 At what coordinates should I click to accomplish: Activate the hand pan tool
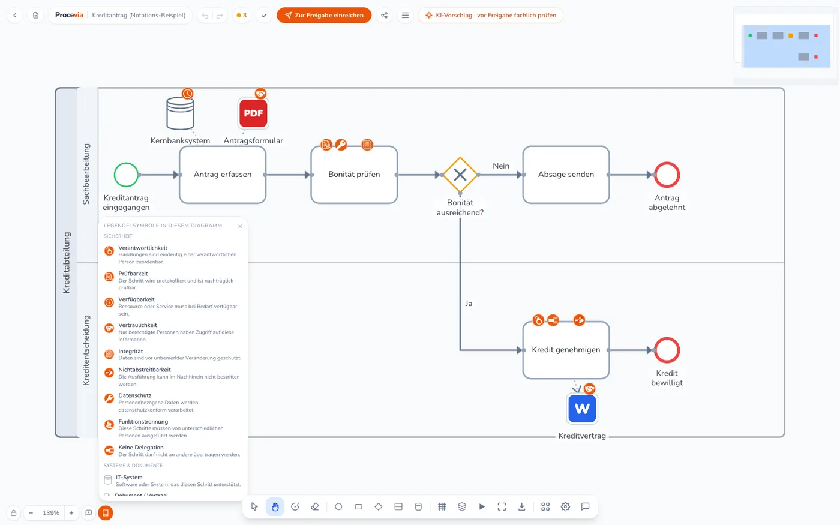click(x=275, y=507)
